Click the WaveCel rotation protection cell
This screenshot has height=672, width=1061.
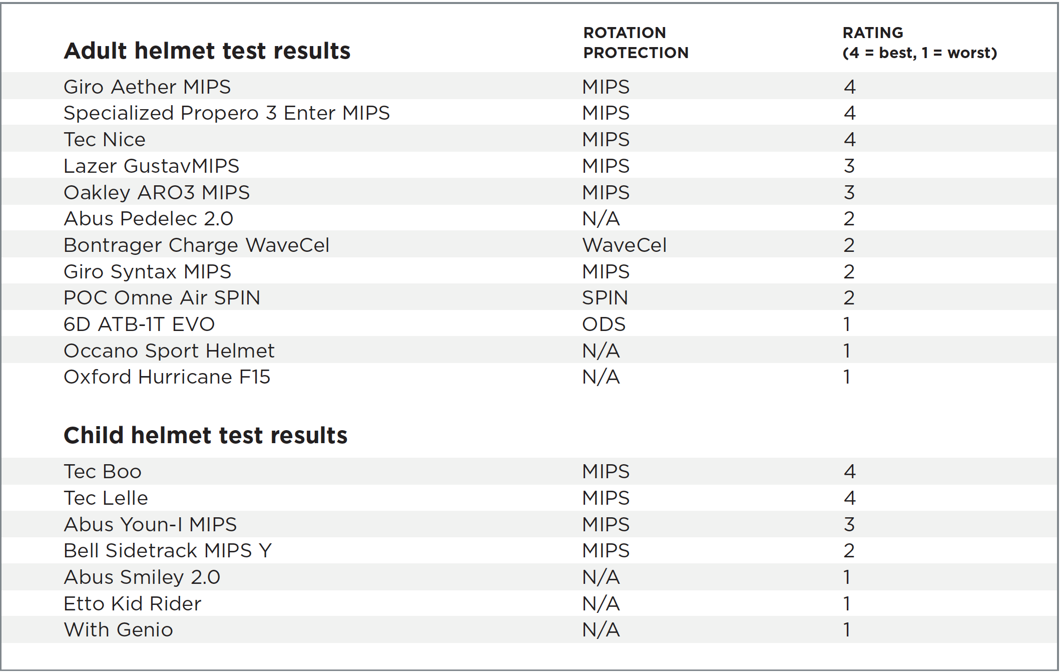pyautogui.click(x=624, y=245)
